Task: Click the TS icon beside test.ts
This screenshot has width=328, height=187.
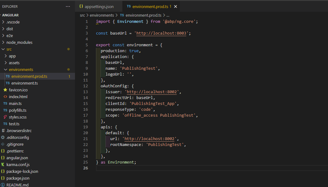Action: 5,124
